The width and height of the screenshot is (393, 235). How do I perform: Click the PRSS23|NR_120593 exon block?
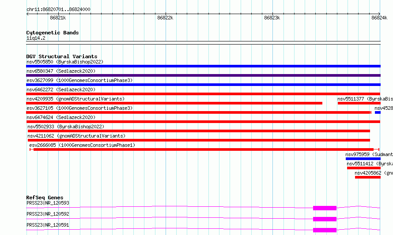(325, 208)
